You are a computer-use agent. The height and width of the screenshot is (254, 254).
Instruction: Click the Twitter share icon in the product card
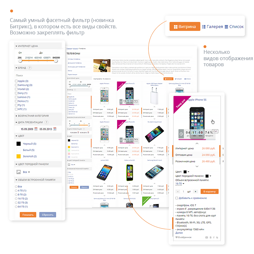[217, 237]
